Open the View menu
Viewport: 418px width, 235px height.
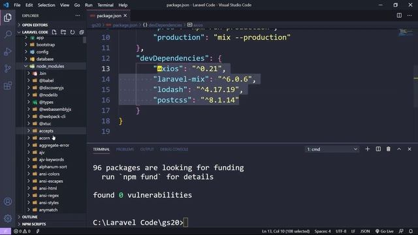pyautogui.click(x=65, y=5)
